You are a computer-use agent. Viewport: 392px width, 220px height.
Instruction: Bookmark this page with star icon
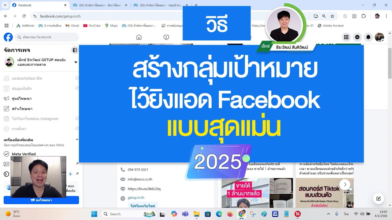(332, 16)
